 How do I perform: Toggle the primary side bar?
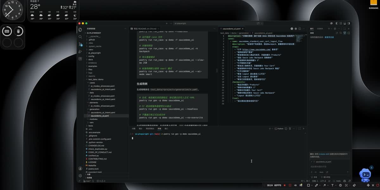(337, 23)
